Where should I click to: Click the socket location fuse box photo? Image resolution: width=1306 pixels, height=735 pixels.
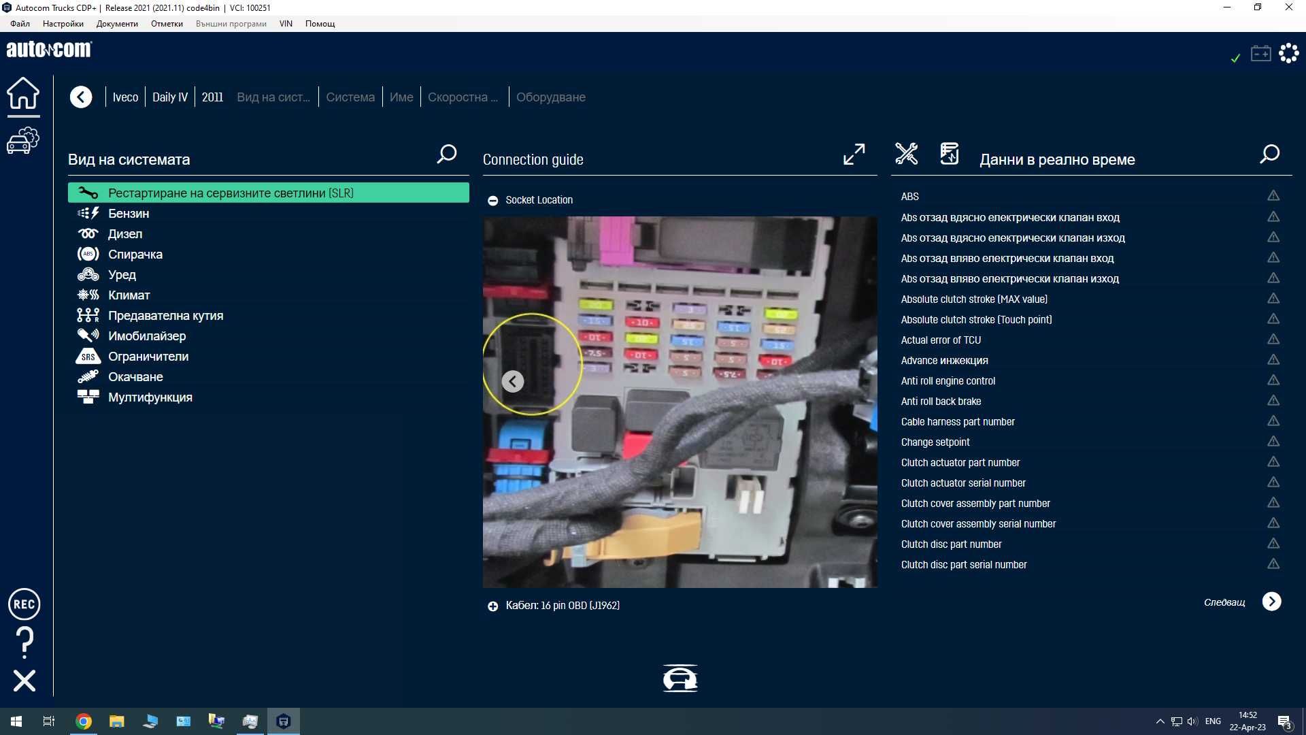680,402
